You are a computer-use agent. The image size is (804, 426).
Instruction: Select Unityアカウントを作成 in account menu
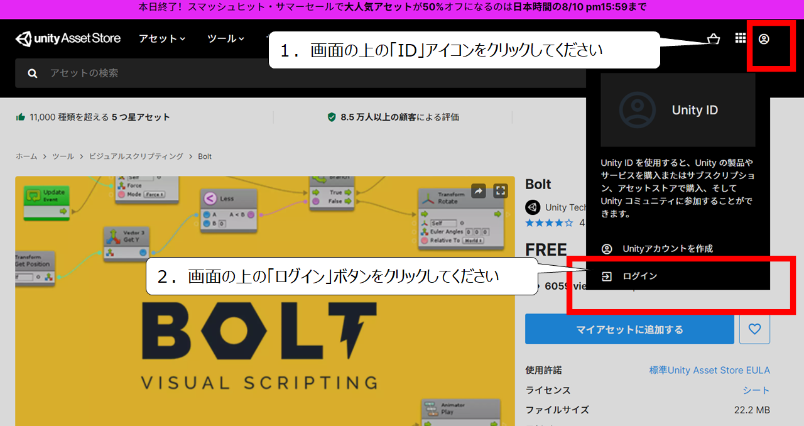(x=668, y=249)
